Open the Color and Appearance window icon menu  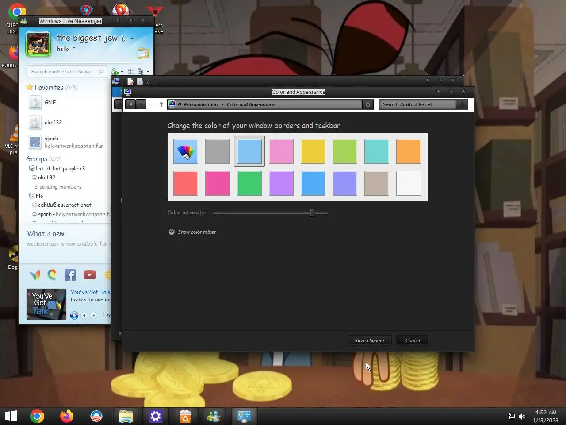[x=128, y=92]
